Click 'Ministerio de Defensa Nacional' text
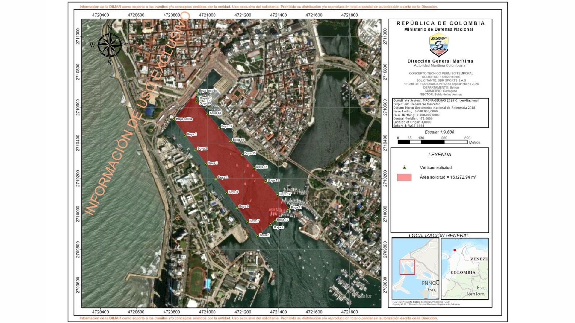Viewport: 575px width, 323px height. [439, 29]
